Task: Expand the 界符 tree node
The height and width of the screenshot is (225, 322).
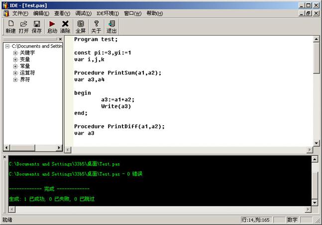Action: [15, 79]
